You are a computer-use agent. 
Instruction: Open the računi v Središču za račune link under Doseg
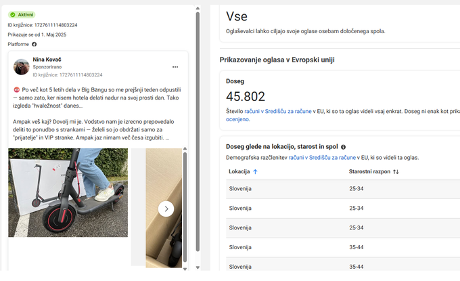click(278, 111)
